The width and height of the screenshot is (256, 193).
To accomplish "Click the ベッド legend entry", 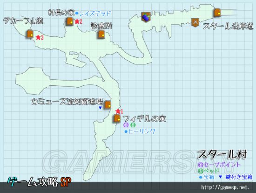I will 209,171.
